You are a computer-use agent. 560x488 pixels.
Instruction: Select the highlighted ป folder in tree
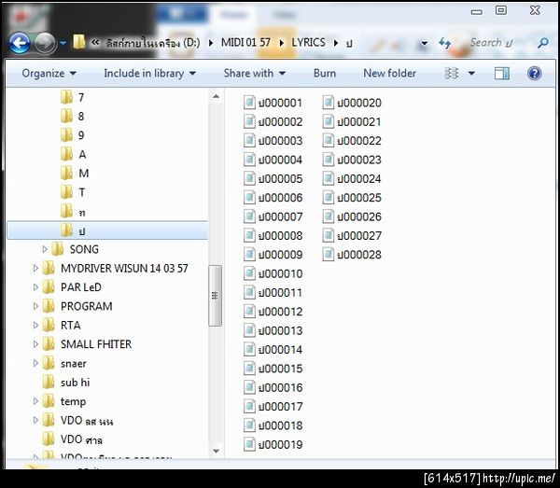(107, 230)
